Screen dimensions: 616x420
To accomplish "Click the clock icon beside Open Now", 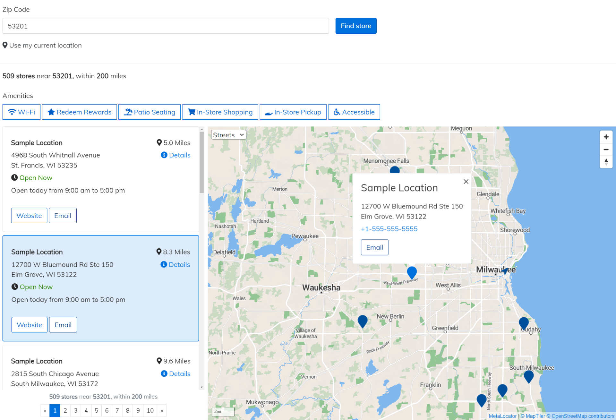I will (14, 177).
